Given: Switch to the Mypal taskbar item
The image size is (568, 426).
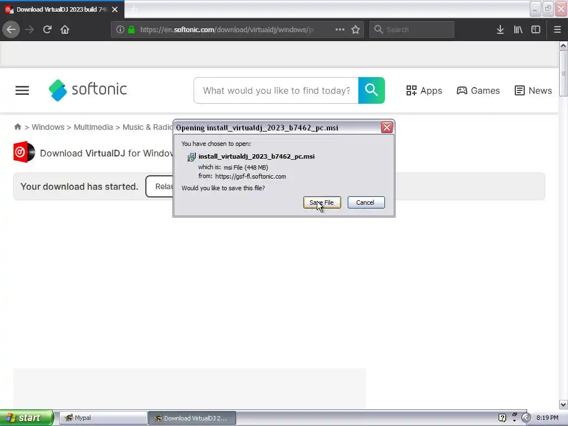Looking at the screenshot, I should tap(103, 418).
